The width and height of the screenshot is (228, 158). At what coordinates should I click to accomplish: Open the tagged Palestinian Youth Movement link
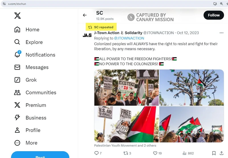pyautogui.click(x=125, y=145)
